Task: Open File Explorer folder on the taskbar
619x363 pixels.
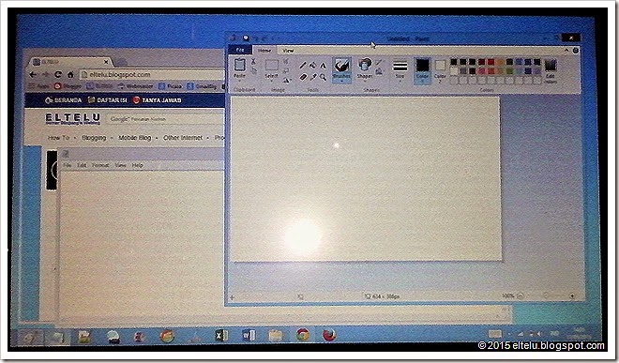Action: click(276, 336)
